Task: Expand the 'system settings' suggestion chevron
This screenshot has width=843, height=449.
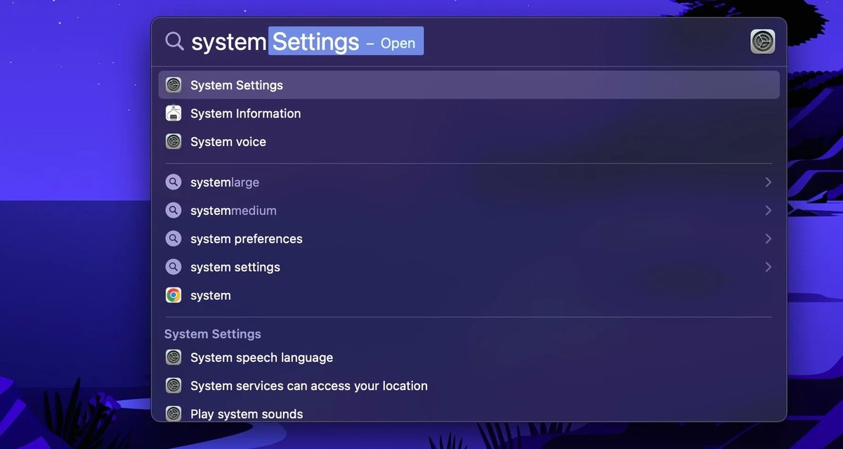Action: coord(768,266)
